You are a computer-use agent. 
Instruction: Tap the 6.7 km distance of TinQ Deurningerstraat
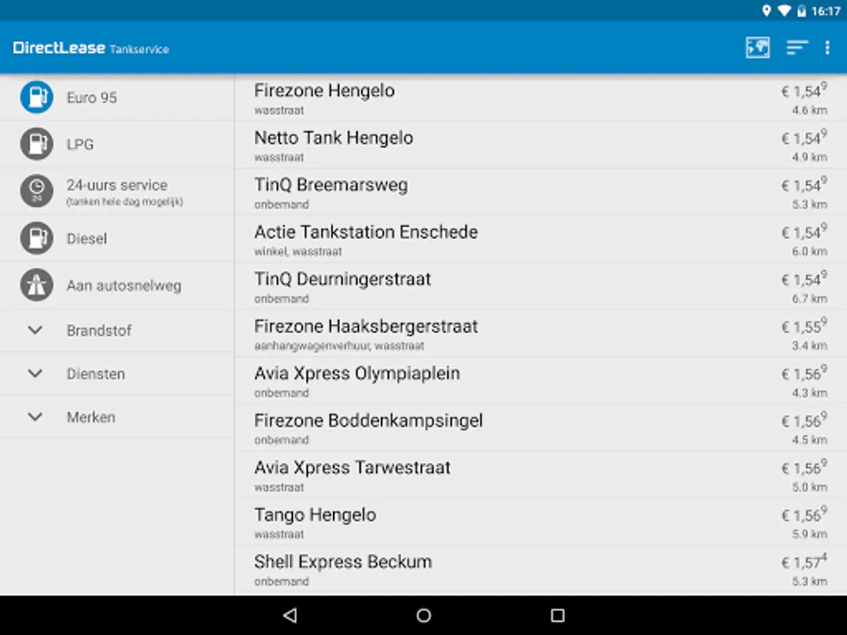click(x=810, y=298)
